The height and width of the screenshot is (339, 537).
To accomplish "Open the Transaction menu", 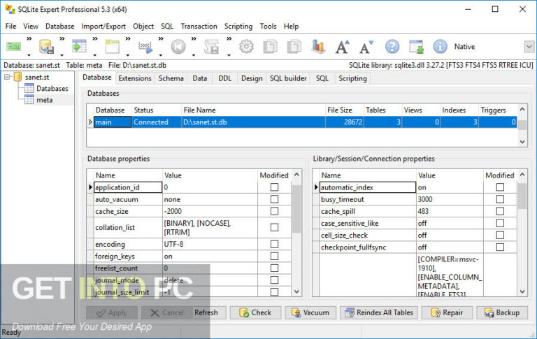I will point(199,27).
